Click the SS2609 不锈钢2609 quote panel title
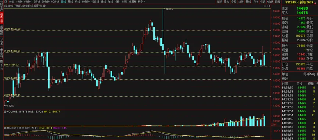Viewport: 318px width, 140px height. [x=299, y=2]
